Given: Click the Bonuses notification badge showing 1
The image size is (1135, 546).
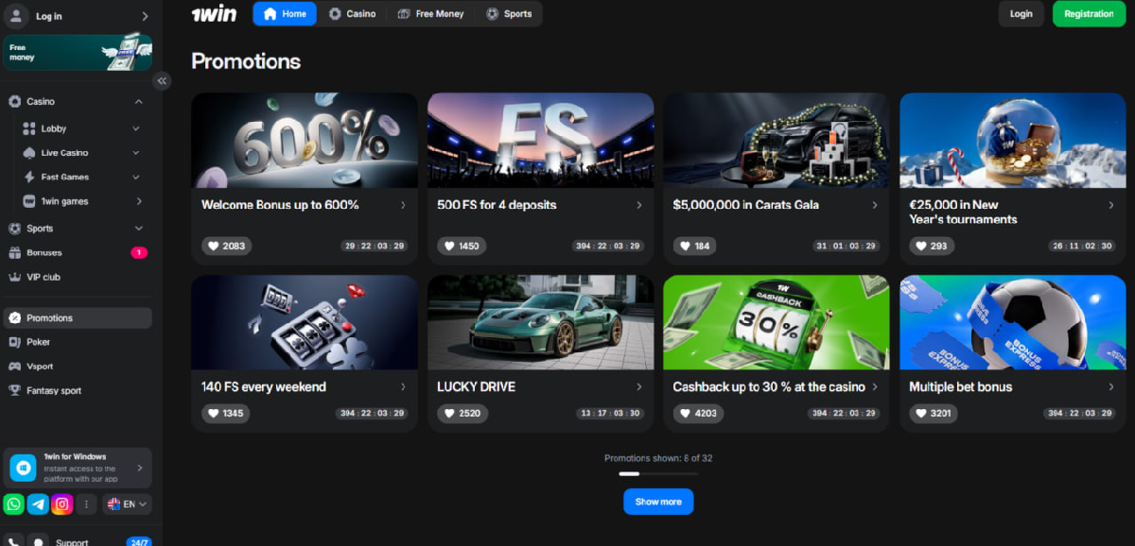Looking at the screenshot, I should click(x=139, y=252).
